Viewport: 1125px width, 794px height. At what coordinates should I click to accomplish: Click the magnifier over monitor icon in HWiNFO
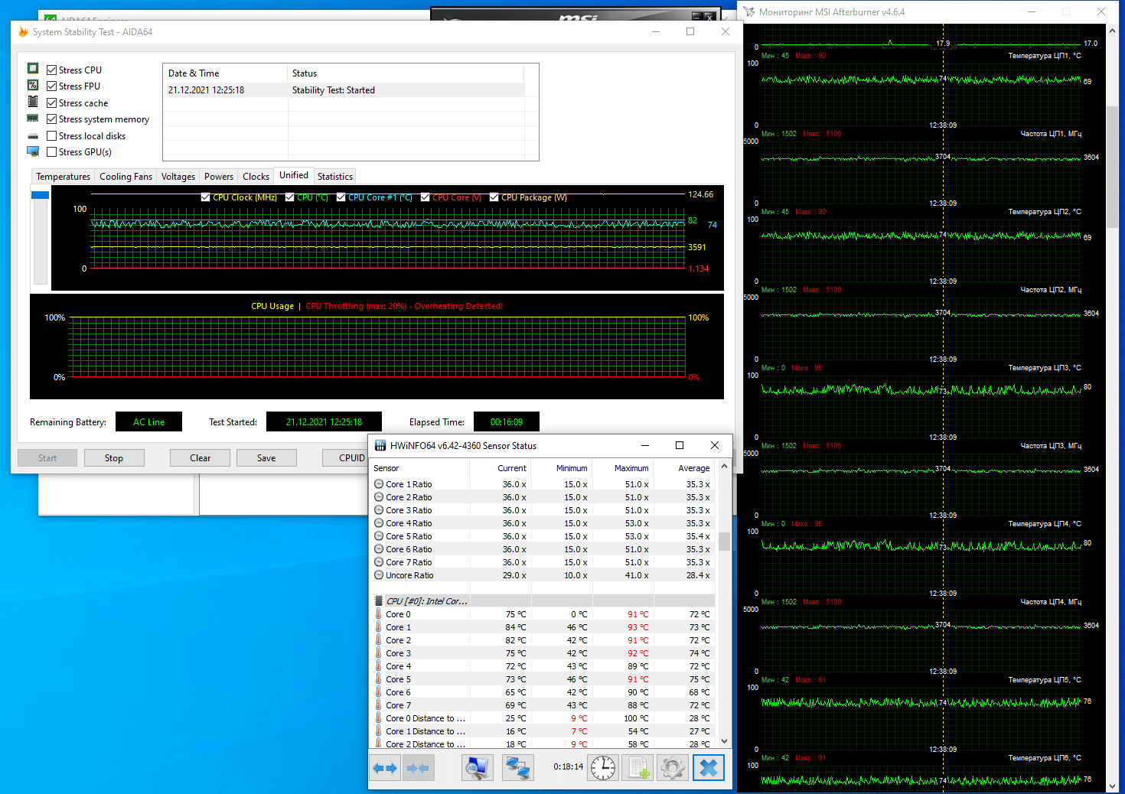point(478,768)
